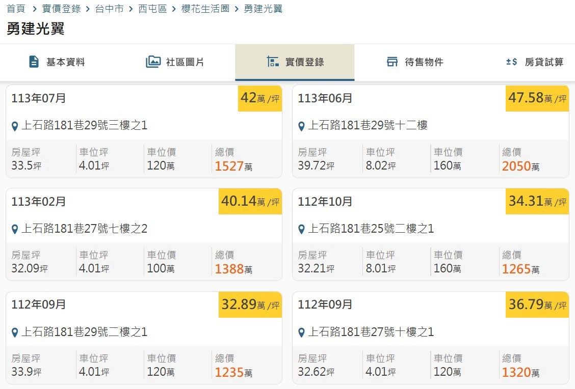The height and width of the screenshot is (389, 575).
Task: Open 台中市 breadcrumb link
Action: 109,9
